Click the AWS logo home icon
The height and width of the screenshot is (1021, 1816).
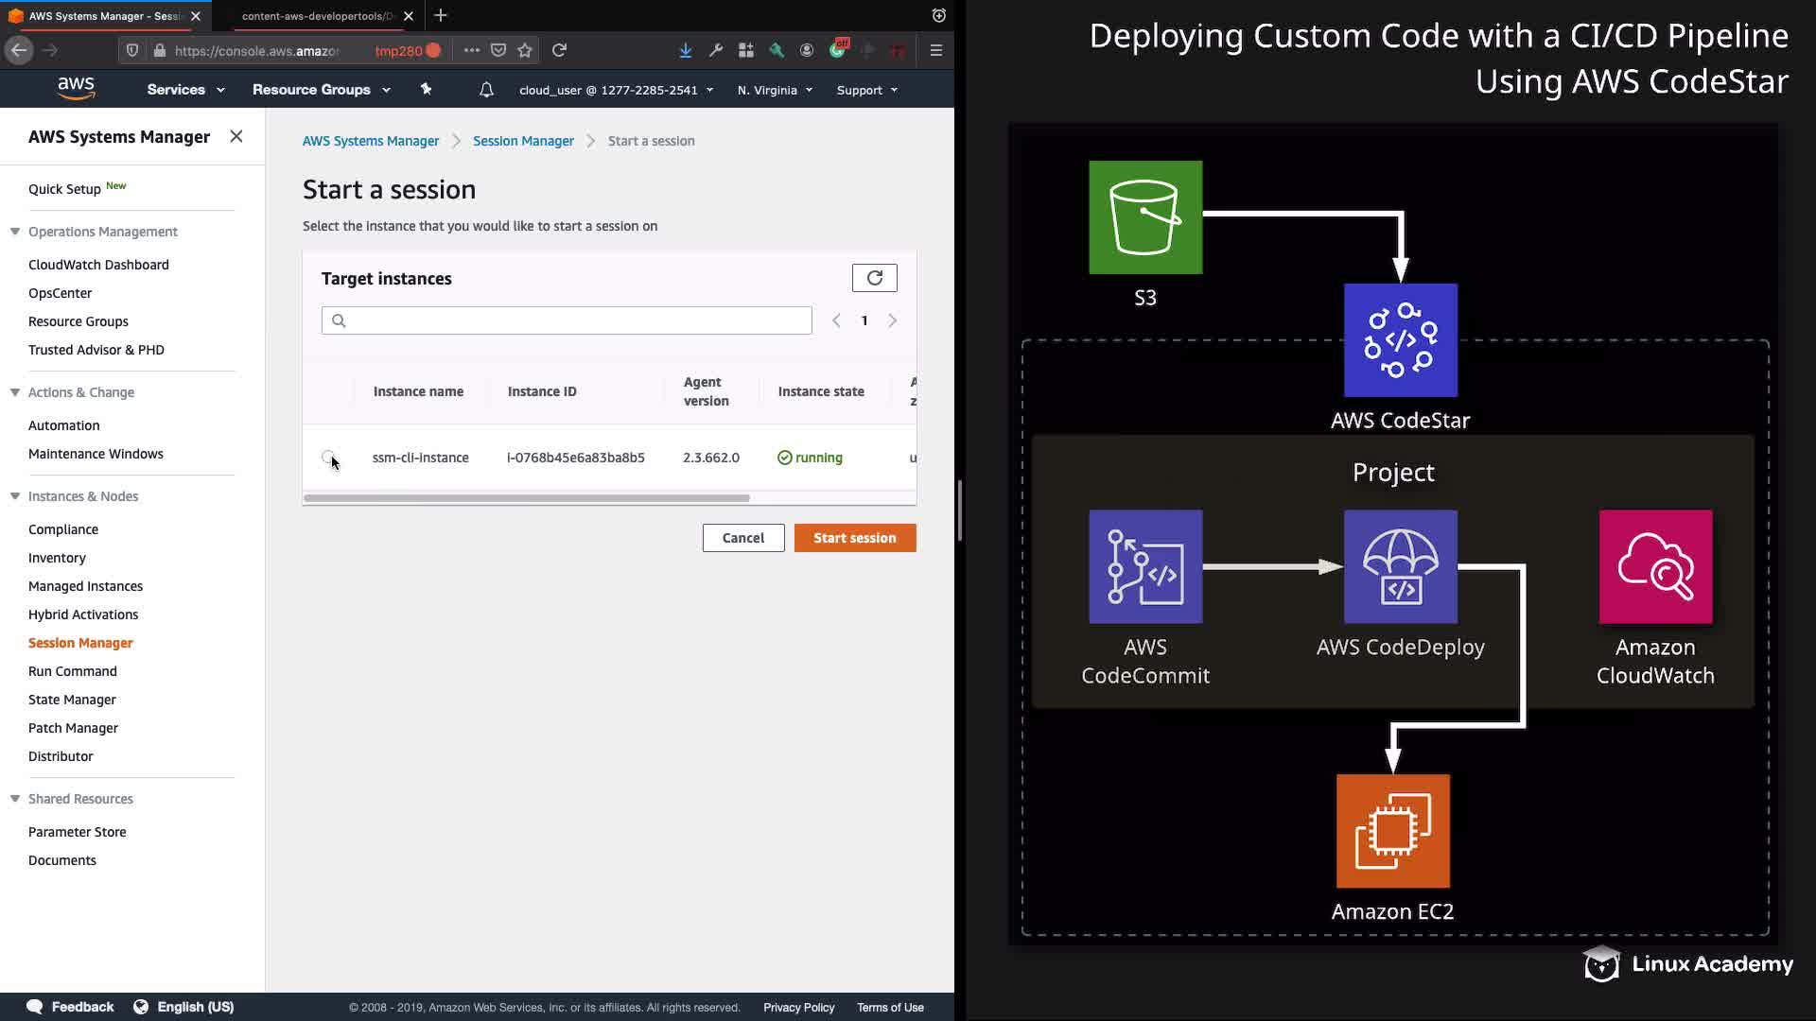click(76, 89)
